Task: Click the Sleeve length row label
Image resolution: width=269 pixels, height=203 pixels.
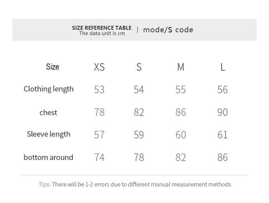Action: (49, 135)
